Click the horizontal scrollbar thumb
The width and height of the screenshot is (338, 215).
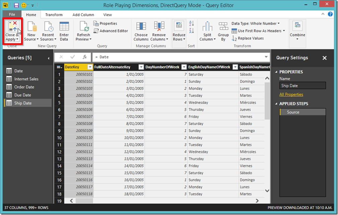84,201
